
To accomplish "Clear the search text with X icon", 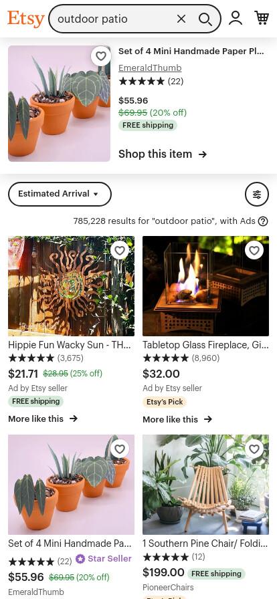I will click(x=181, y=19).
